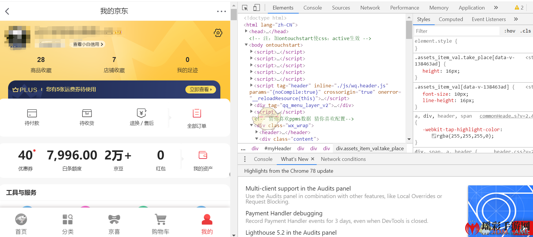Collapse the div class content node

pos(257,139)
